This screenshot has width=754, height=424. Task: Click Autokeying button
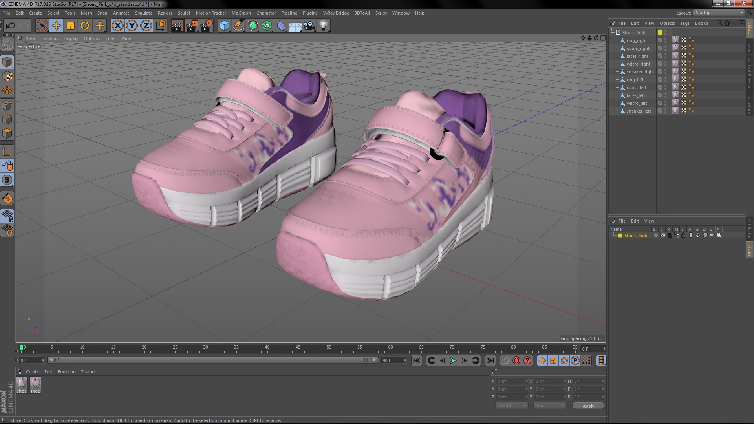point(516,360)
